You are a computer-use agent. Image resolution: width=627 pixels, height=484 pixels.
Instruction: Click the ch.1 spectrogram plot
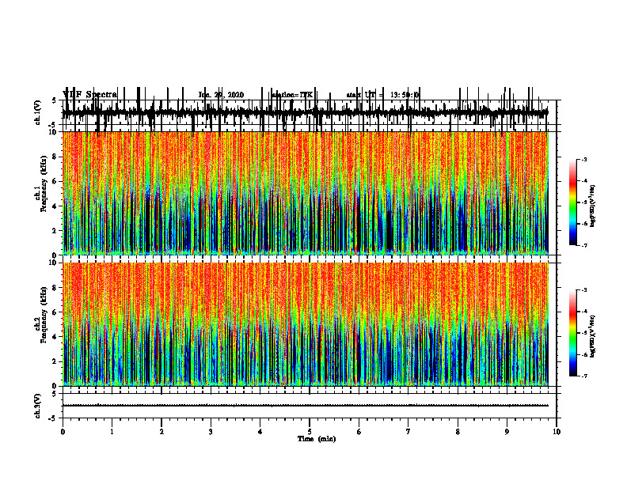click(x=306, y=193)
